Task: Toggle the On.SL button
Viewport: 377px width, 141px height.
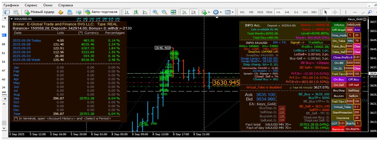Action: click(338, 68)
